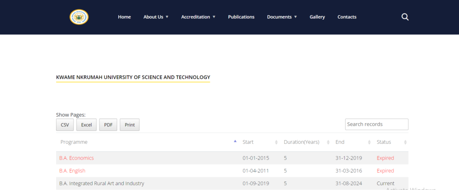This screenshot has width=459, height=190.
Task: Click the start date 01-09-2019
Action: point(256,184)
